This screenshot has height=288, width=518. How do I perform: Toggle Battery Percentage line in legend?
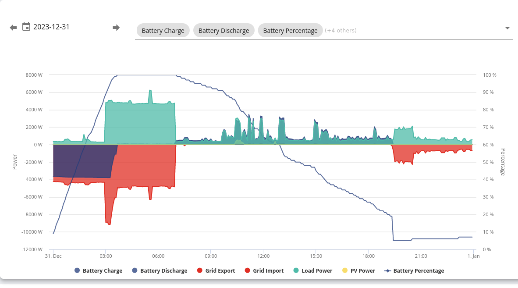(414, 270)
